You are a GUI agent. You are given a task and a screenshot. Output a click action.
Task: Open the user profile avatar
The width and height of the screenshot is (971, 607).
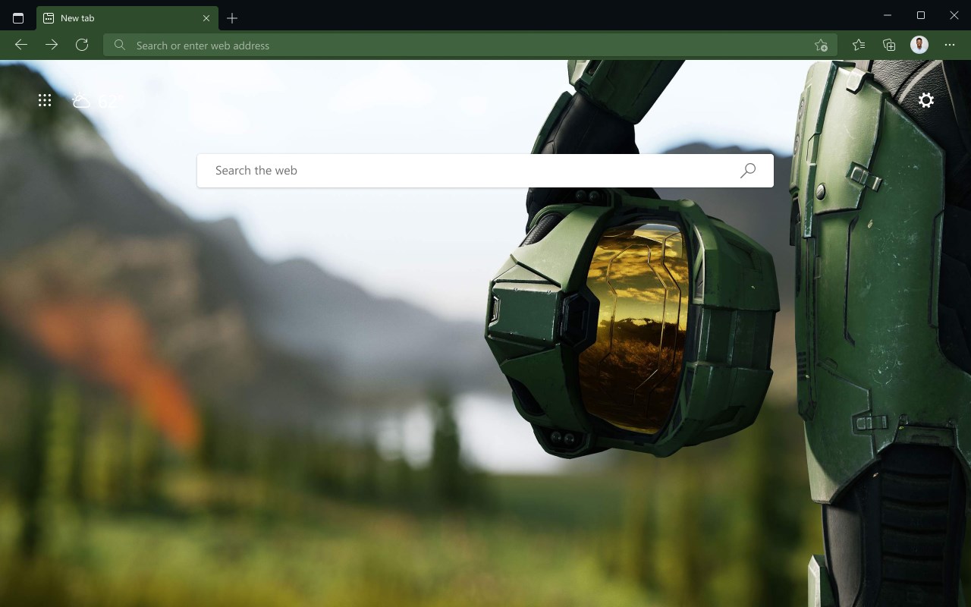(x=919, y=45)
